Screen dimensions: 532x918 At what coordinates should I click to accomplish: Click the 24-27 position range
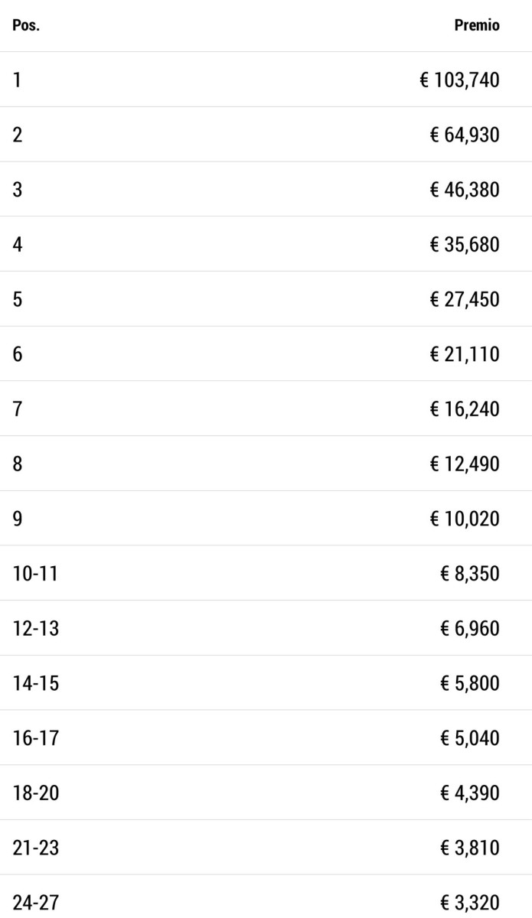tap(35, 903)
